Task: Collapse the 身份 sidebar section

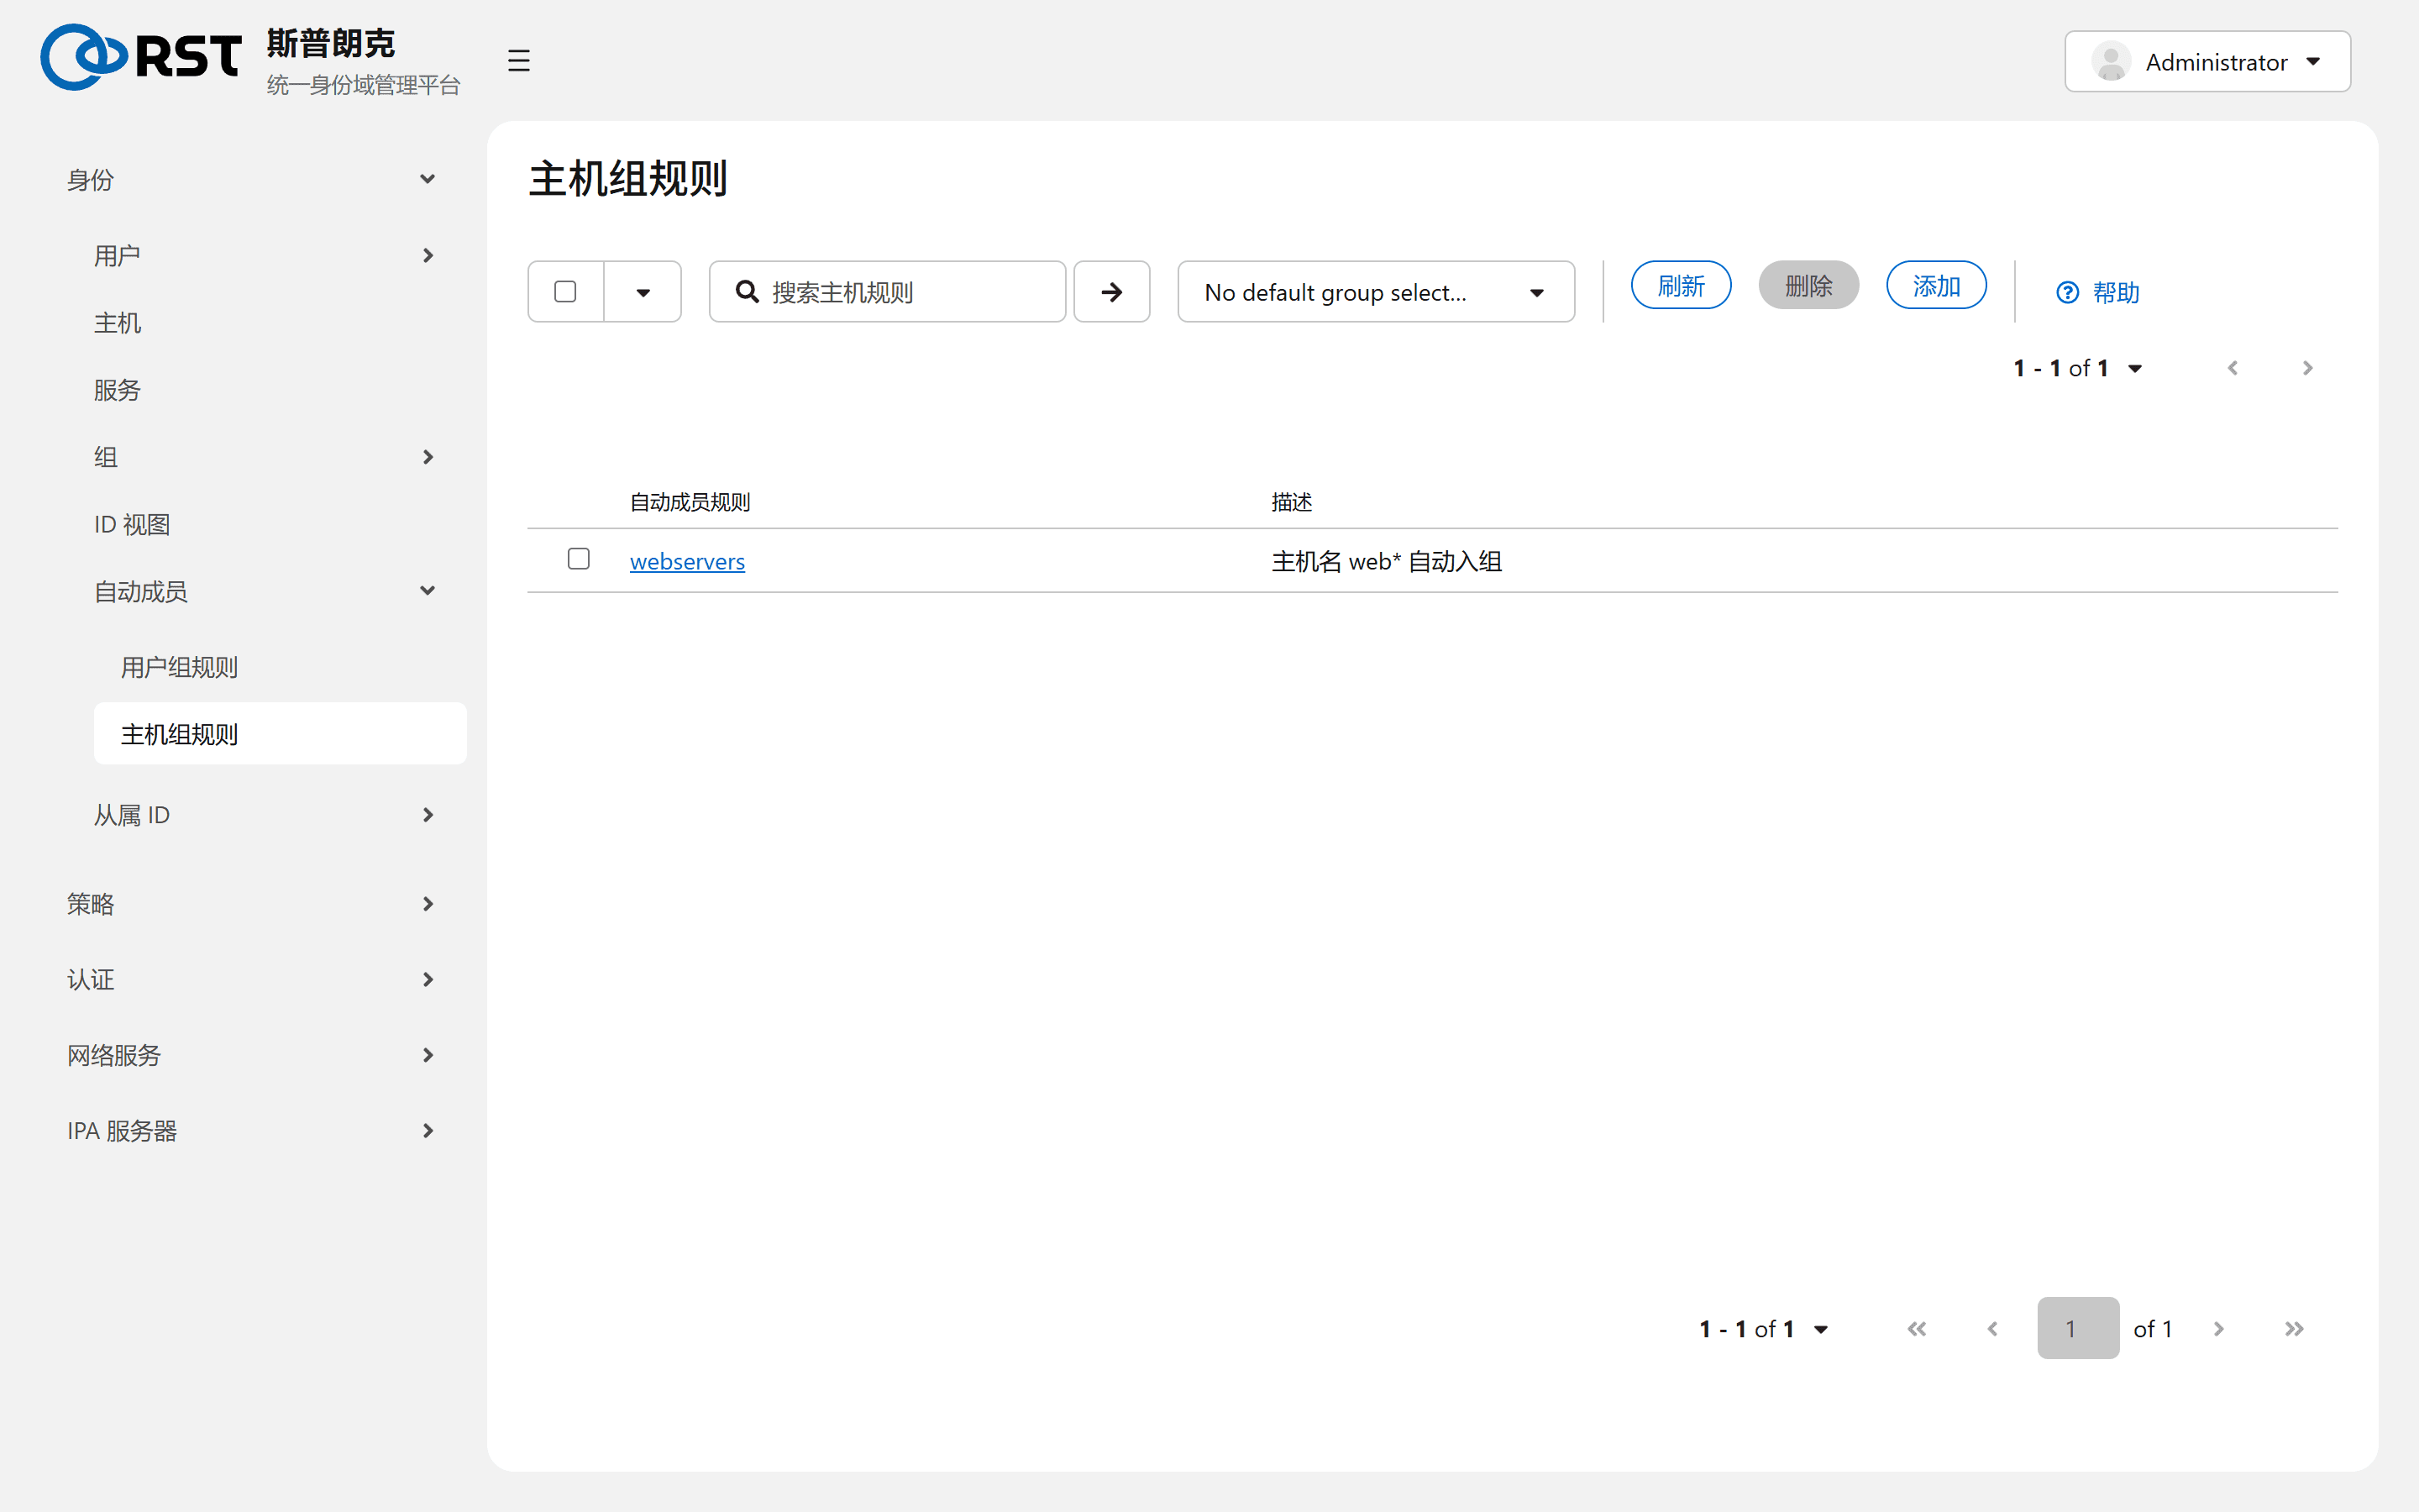Action: (x=250, y=180)
